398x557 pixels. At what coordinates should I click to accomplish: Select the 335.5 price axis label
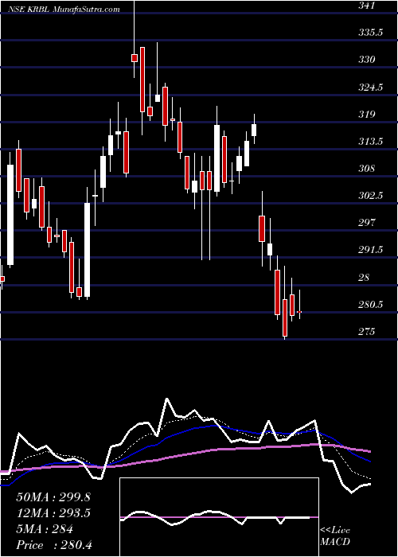371,33
